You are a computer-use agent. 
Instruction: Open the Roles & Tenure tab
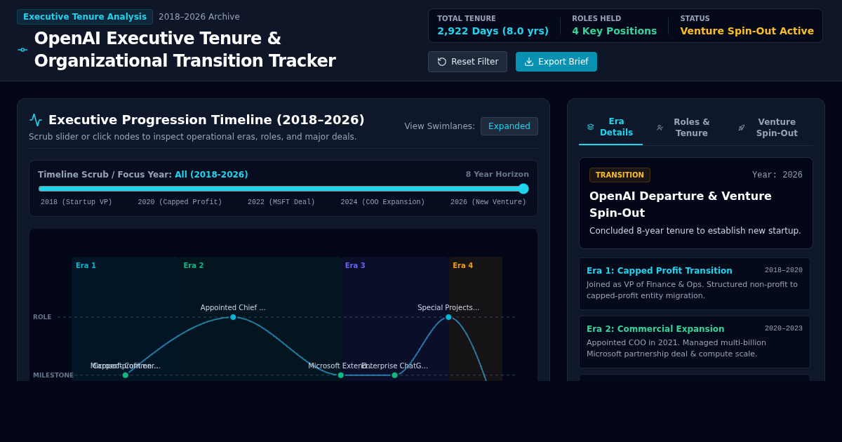click(684, 128)
